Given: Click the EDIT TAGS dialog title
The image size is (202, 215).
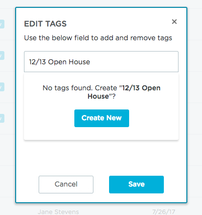Looking at the screenshot, I should click(45, 24).
